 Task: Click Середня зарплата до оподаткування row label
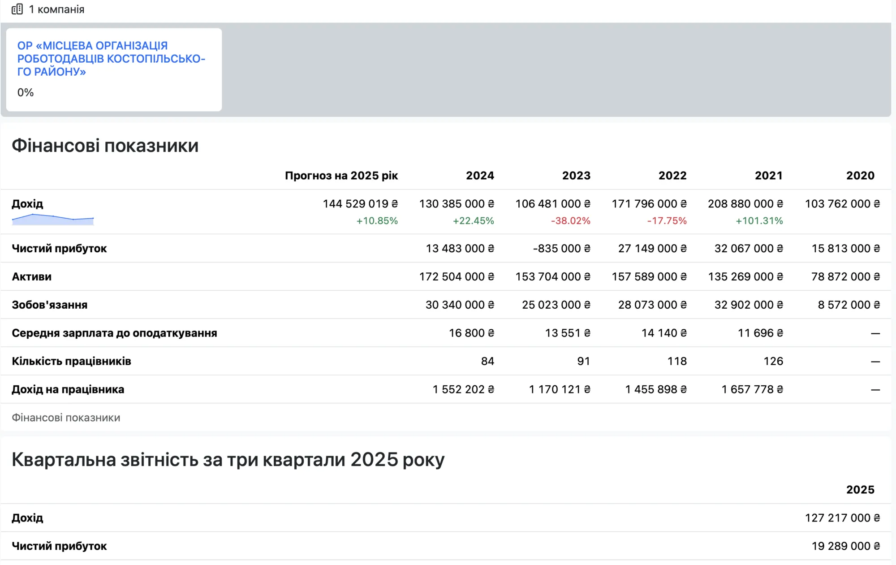coord(114,333)
